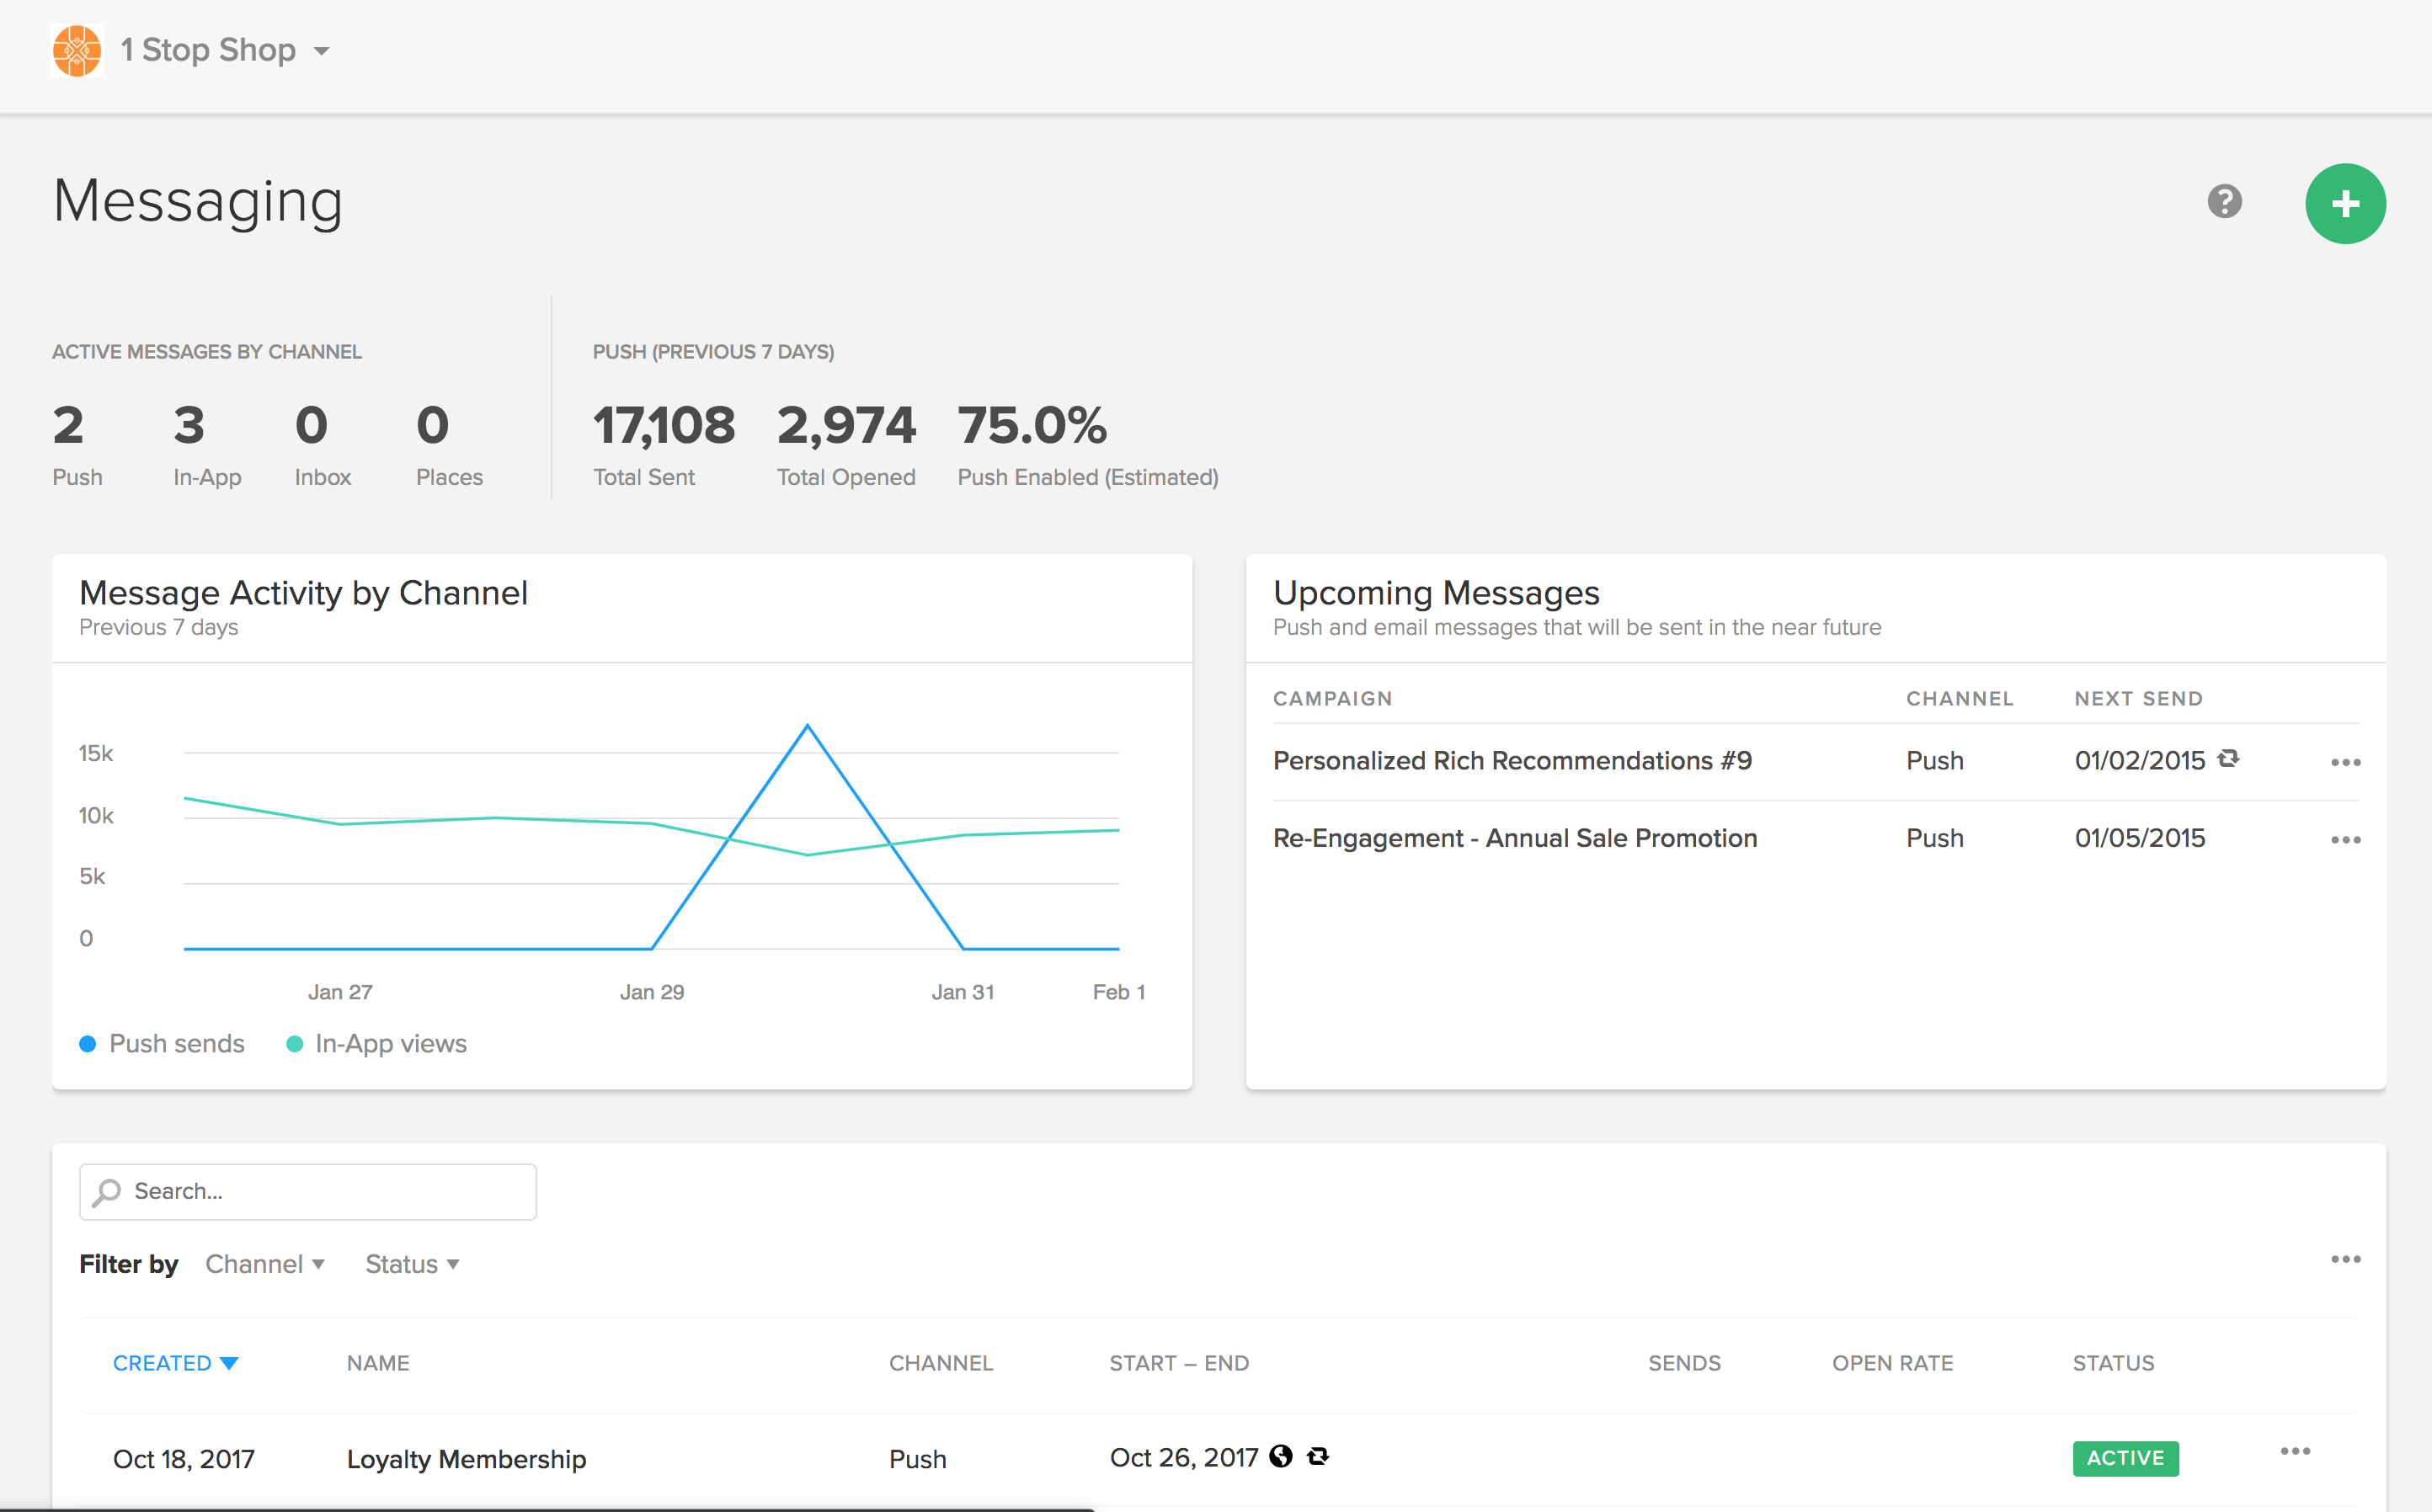Open options menu for Personalized Rich Recommendations #9
This screenshot has height=1512, width=2432.
[x=2344, y=762]
